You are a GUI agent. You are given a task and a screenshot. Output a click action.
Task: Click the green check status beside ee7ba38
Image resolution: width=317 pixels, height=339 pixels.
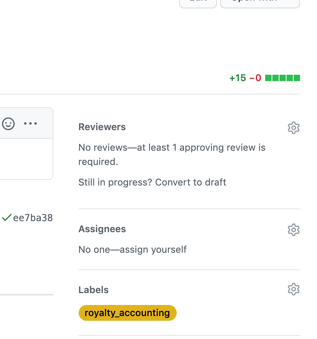[x=6, y=218]
